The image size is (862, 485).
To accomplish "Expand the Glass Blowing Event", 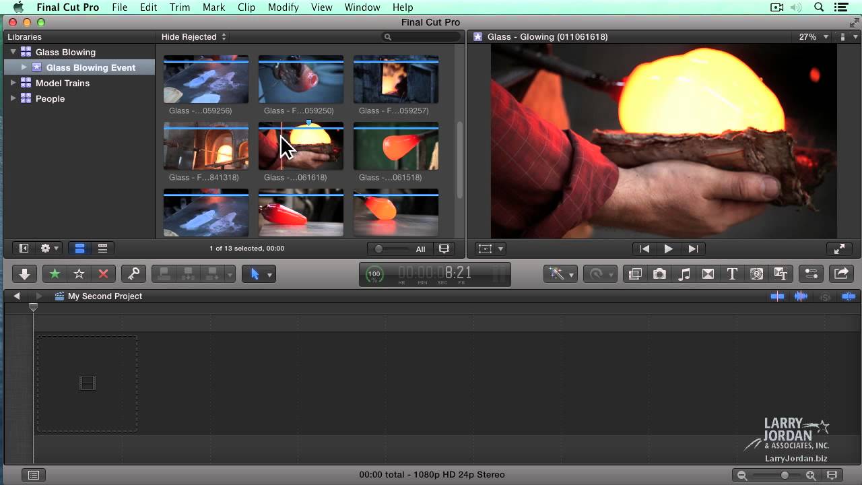I will pyautogui.click(x=24, y=67).
